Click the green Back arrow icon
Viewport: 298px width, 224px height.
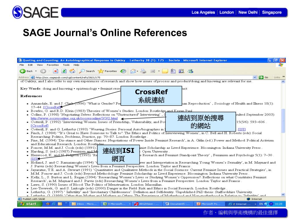pyautogui.click(x=22, y=71)
